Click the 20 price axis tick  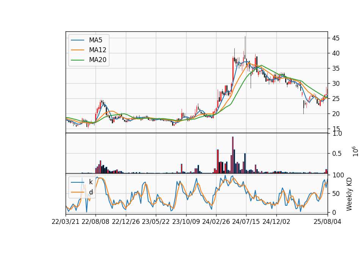tap(336, 114)
